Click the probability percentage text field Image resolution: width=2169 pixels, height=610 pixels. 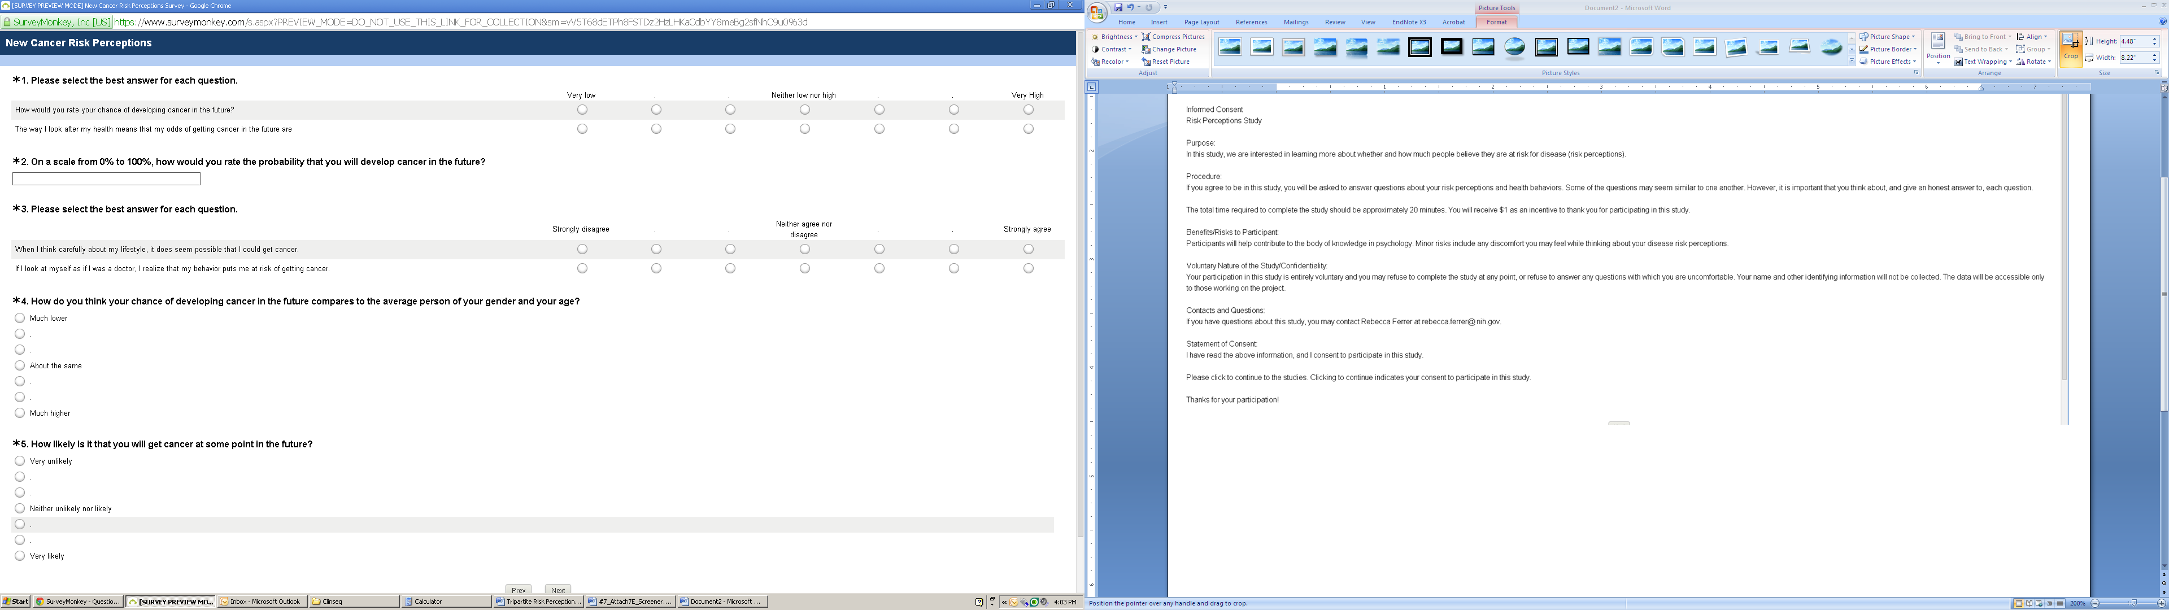[106, 178]
